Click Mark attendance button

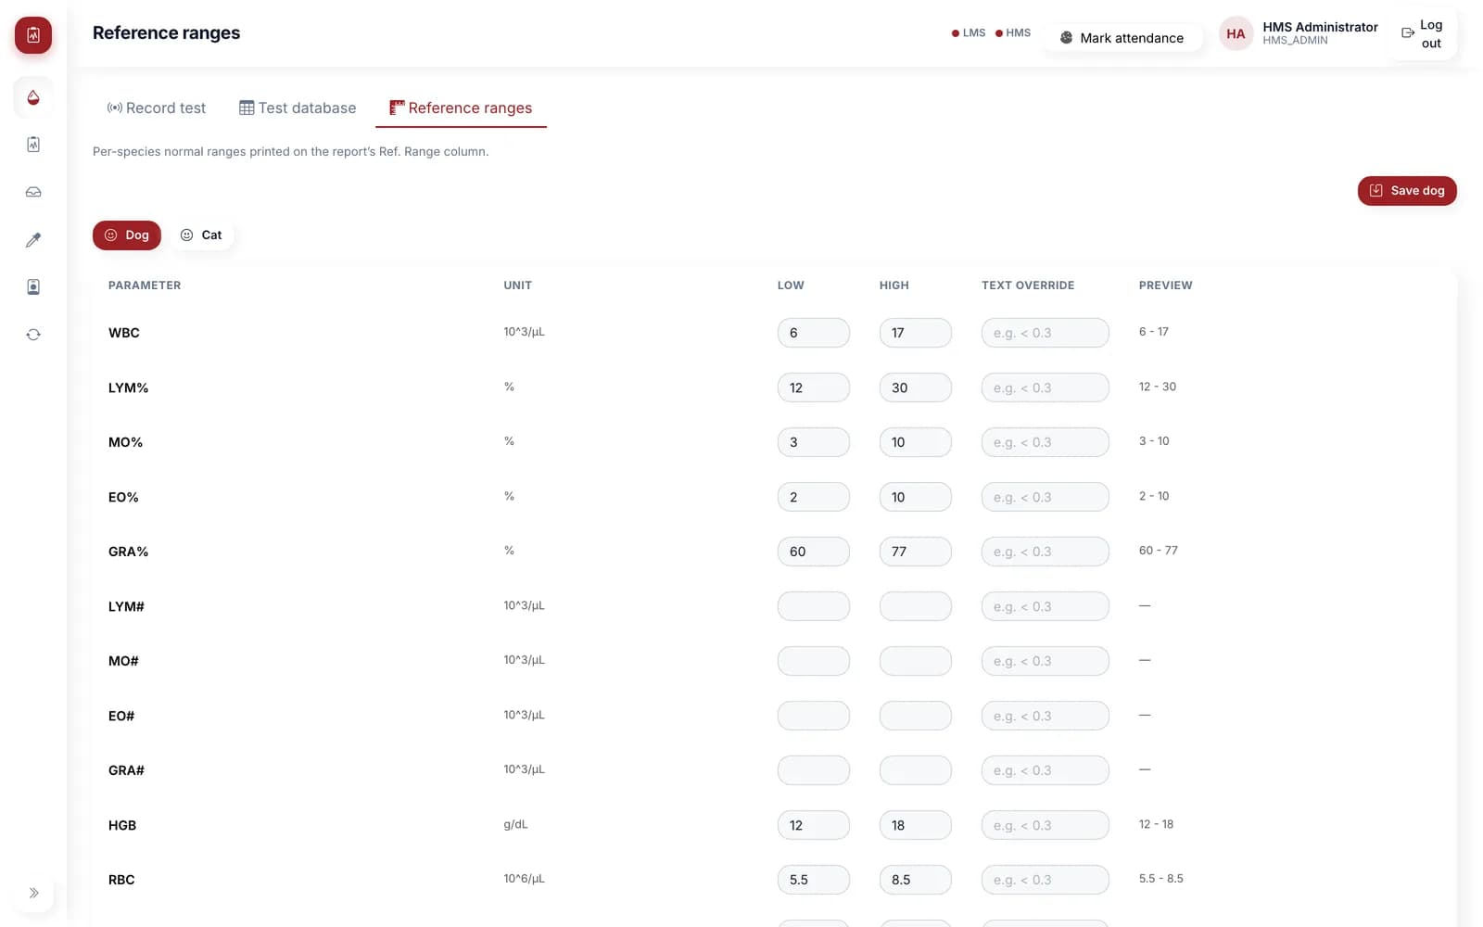1122,38
